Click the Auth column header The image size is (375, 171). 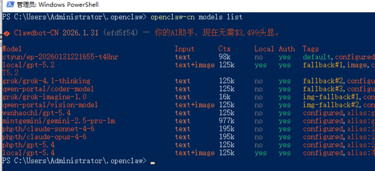[287, 49]
